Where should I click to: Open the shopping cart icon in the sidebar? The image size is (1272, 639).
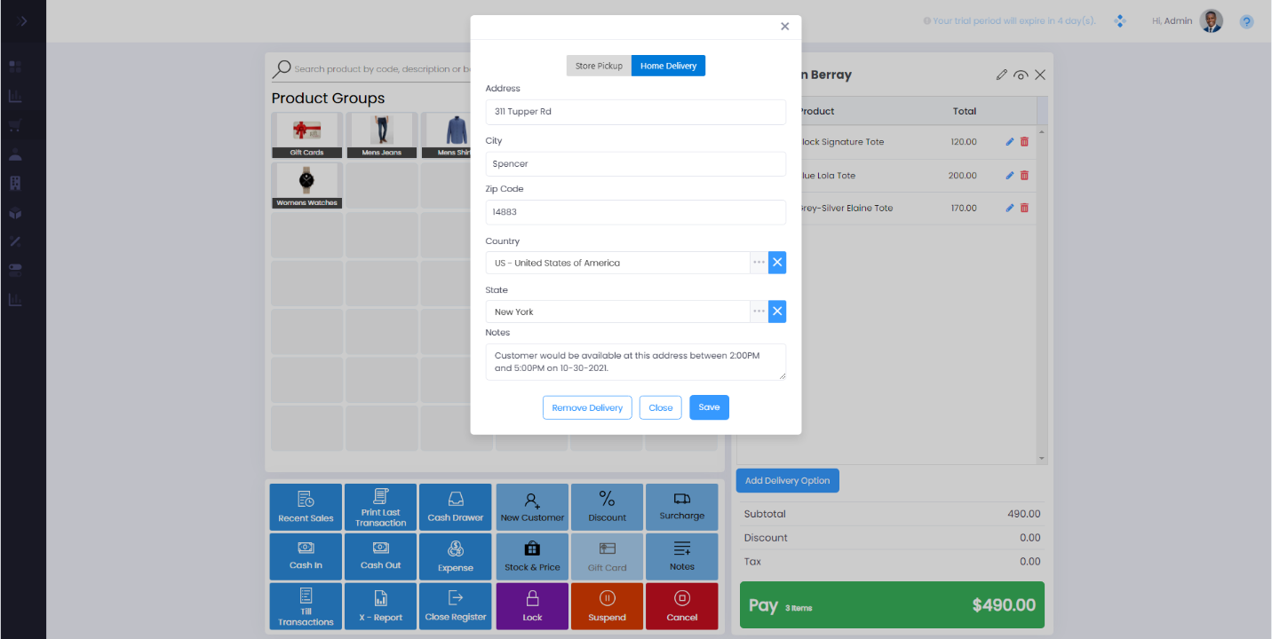pyautogui.click(x=14, y=125)
